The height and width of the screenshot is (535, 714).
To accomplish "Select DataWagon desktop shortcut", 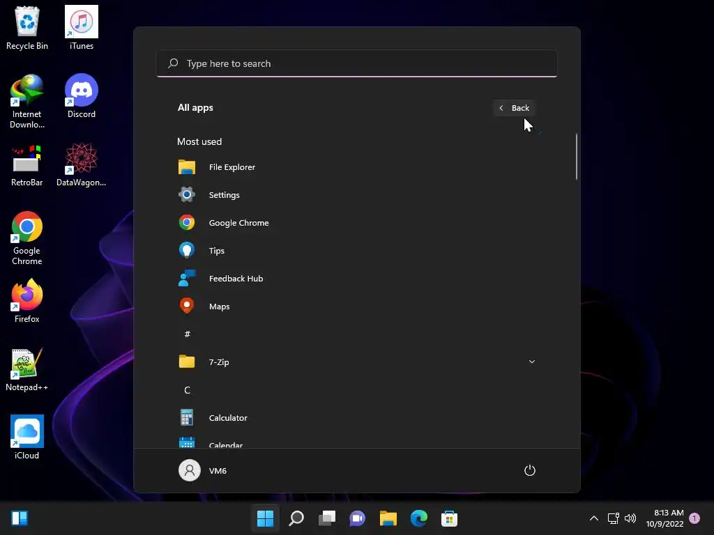I will point(82,164).
